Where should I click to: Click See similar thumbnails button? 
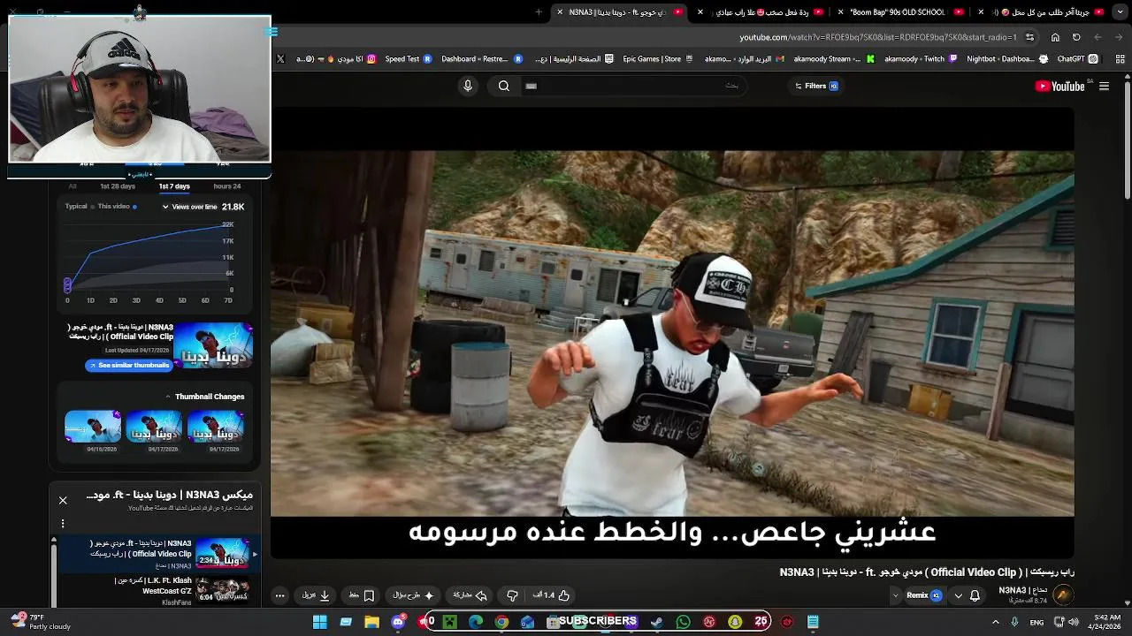pyautogui.click(x=129, y=365)
